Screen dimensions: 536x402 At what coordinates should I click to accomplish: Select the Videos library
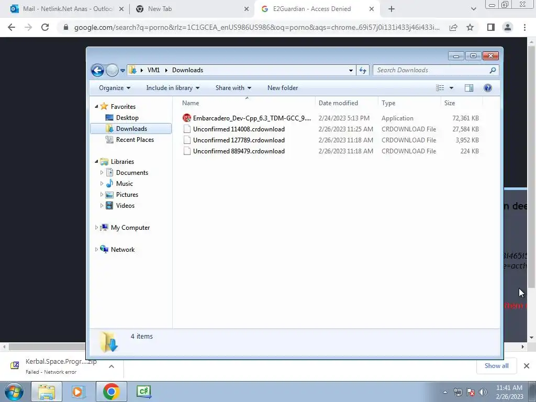click(125, 205)
